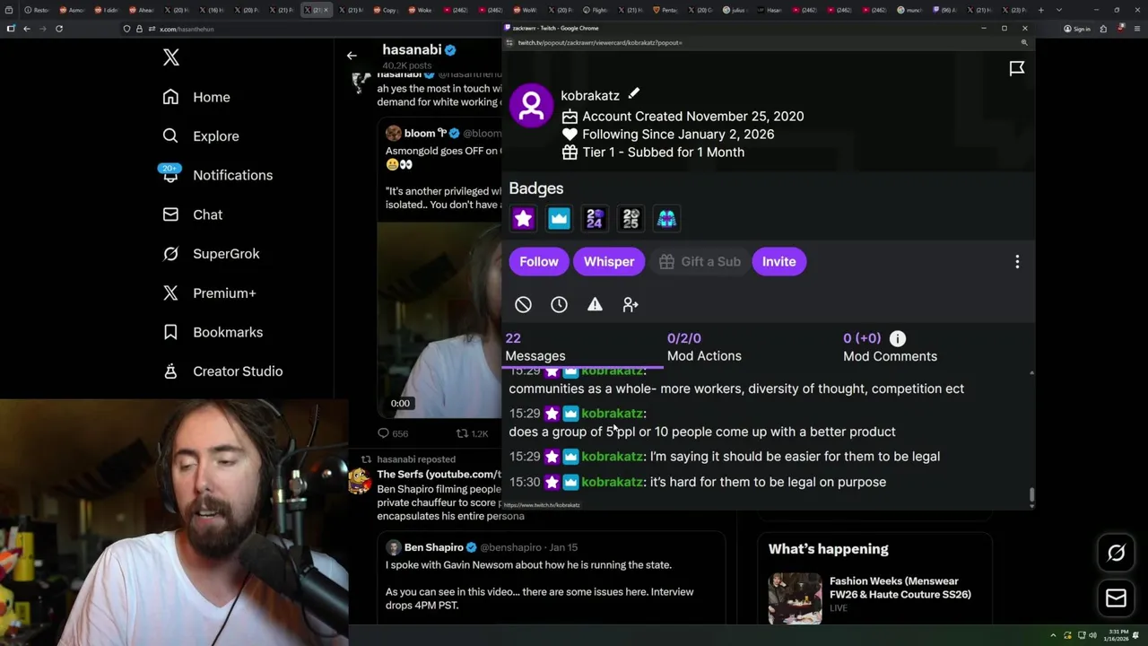Viewport: 1148px width, 646px height.
Task: Click the blue crown badge
Action: pos(559,218)
